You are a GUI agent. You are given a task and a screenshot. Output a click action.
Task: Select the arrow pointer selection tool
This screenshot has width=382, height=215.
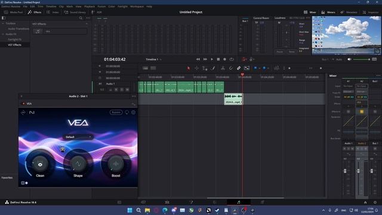coord(189,69)
